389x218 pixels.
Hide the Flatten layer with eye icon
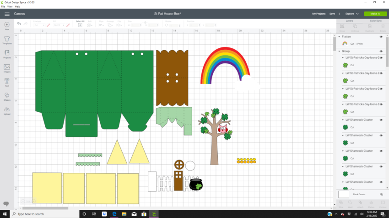click(x=381, y=36)
